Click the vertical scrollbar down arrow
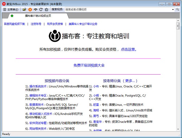The image size is (182, 138). point(178,129)
